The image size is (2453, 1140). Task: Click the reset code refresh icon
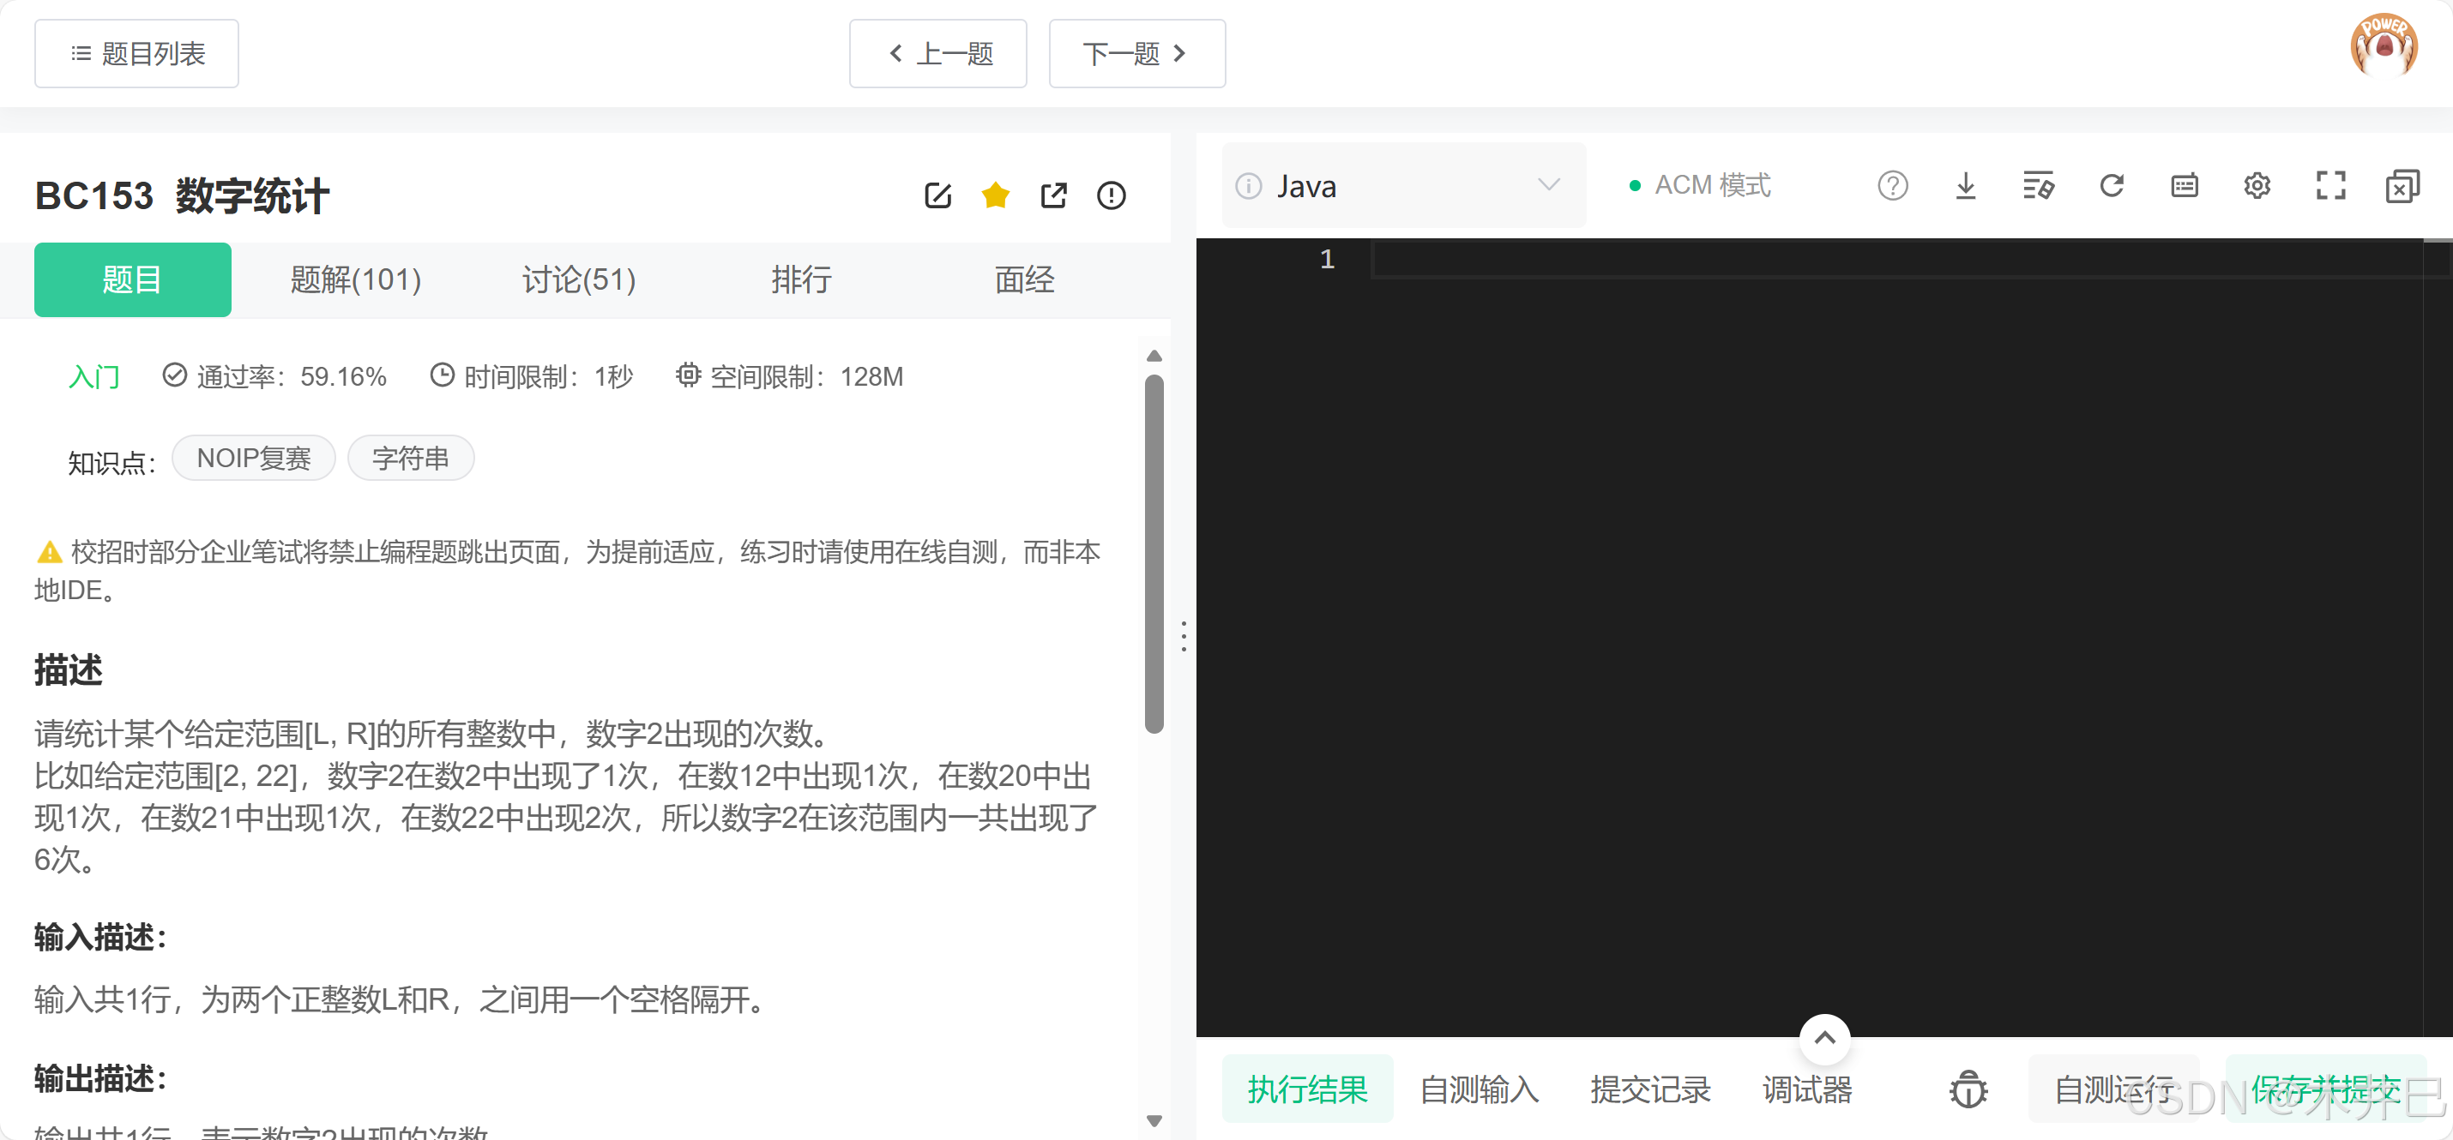click(2111, 185)
